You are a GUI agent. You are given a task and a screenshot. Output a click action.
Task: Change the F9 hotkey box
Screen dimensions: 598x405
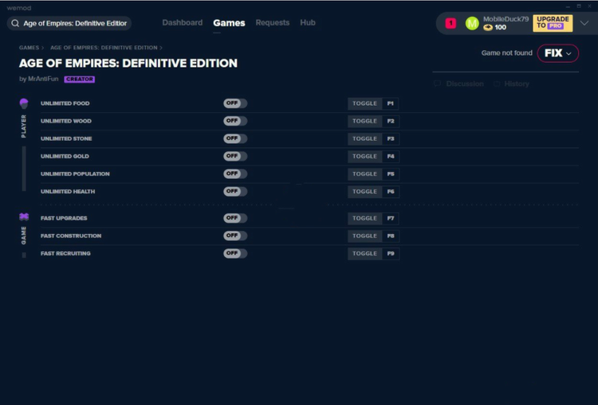click(x=391, y=254)
